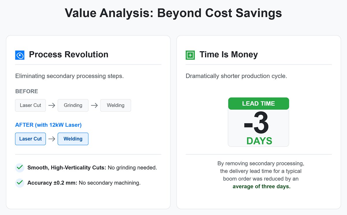Toggle the blue Welding step in AFTER row
The width and height of the screenshot is (347, 215).
73,139
